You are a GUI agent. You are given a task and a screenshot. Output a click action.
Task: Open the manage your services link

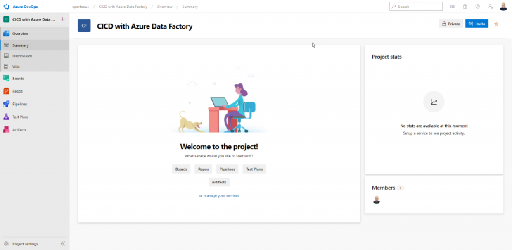[x=219, y=195]
